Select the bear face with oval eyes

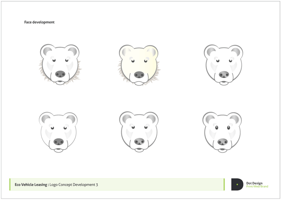point(222,132)
